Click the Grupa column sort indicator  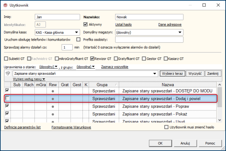115,84
